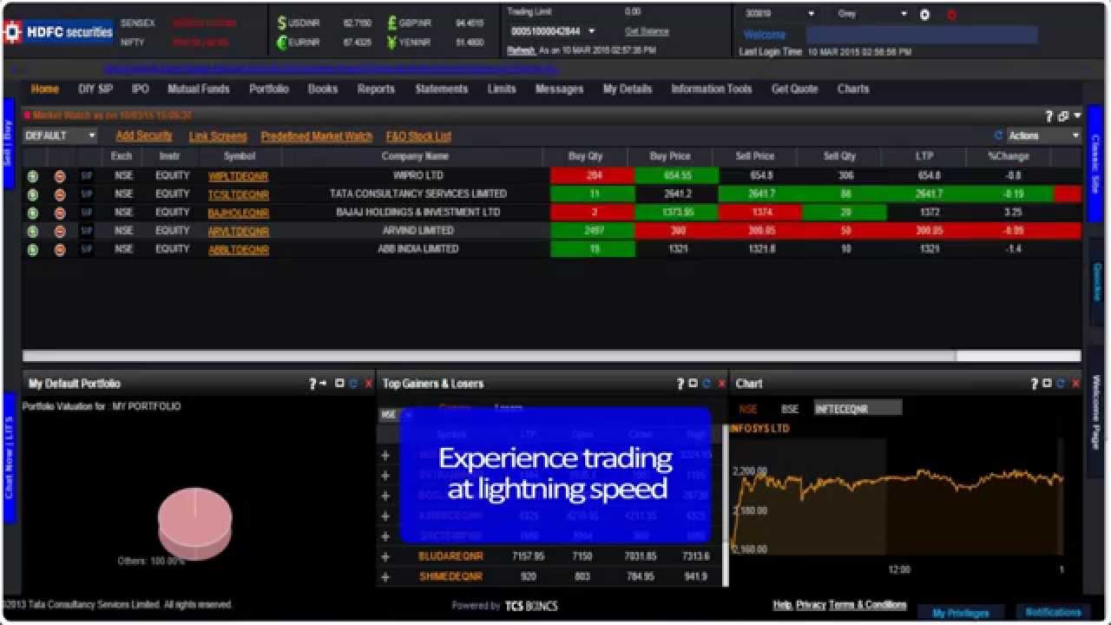
Task: Open the Actions dropdown
Action: coord(1043,135)
